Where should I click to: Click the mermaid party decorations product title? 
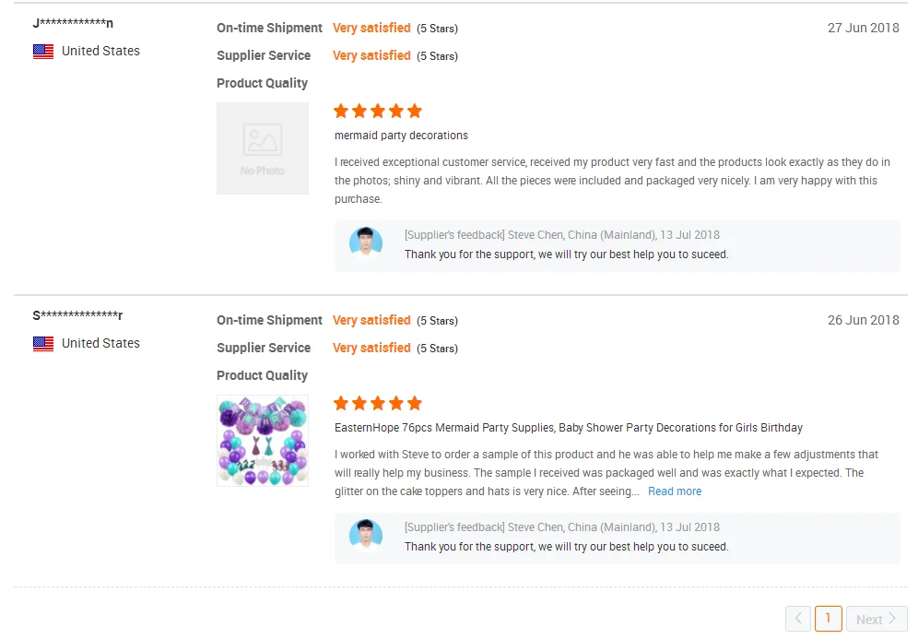coord(401,136)
